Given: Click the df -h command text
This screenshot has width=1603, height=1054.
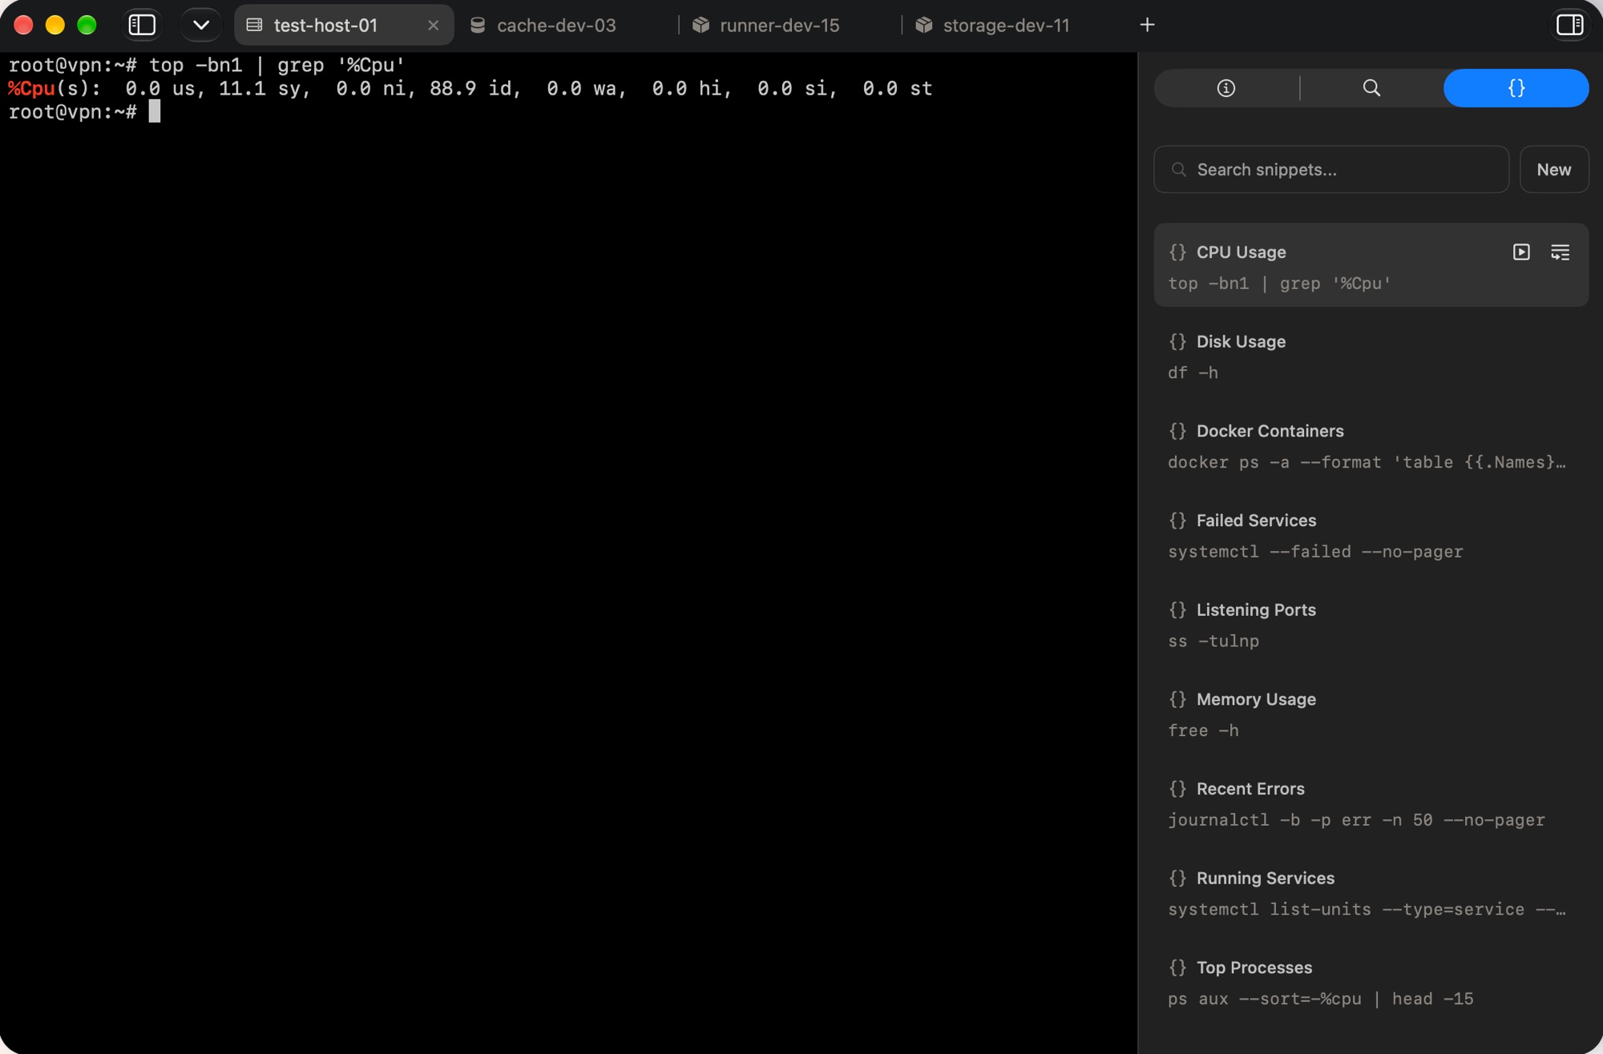Looking at the screenshot, I should (1193, 372).
